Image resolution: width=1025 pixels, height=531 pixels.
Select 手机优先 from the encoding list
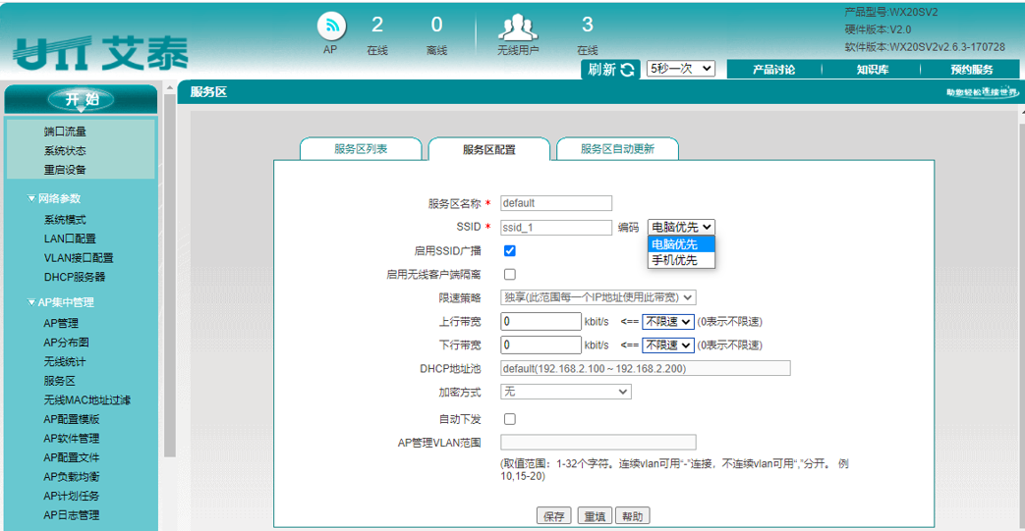(675, 260)
